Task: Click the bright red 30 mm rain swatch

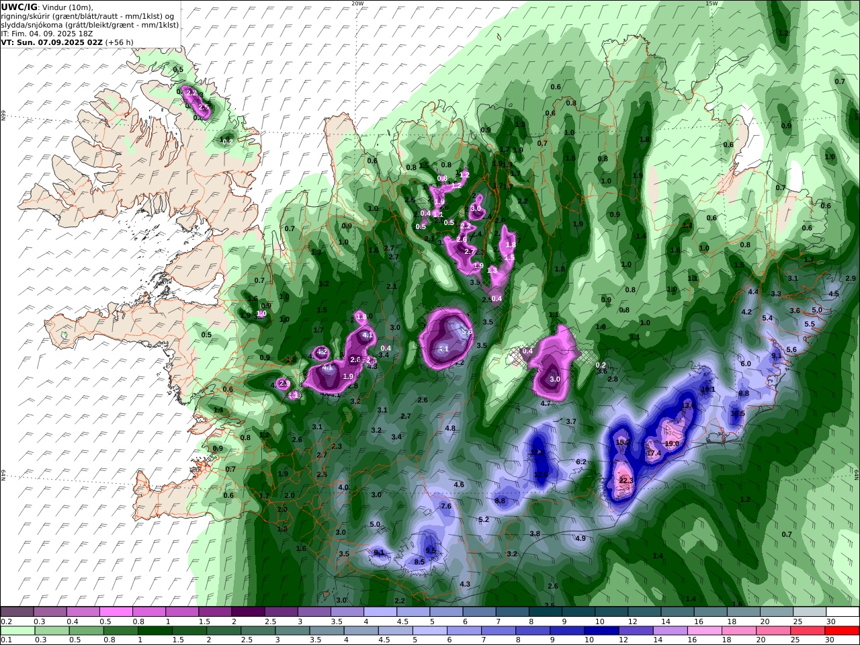Action: point(841,631)
